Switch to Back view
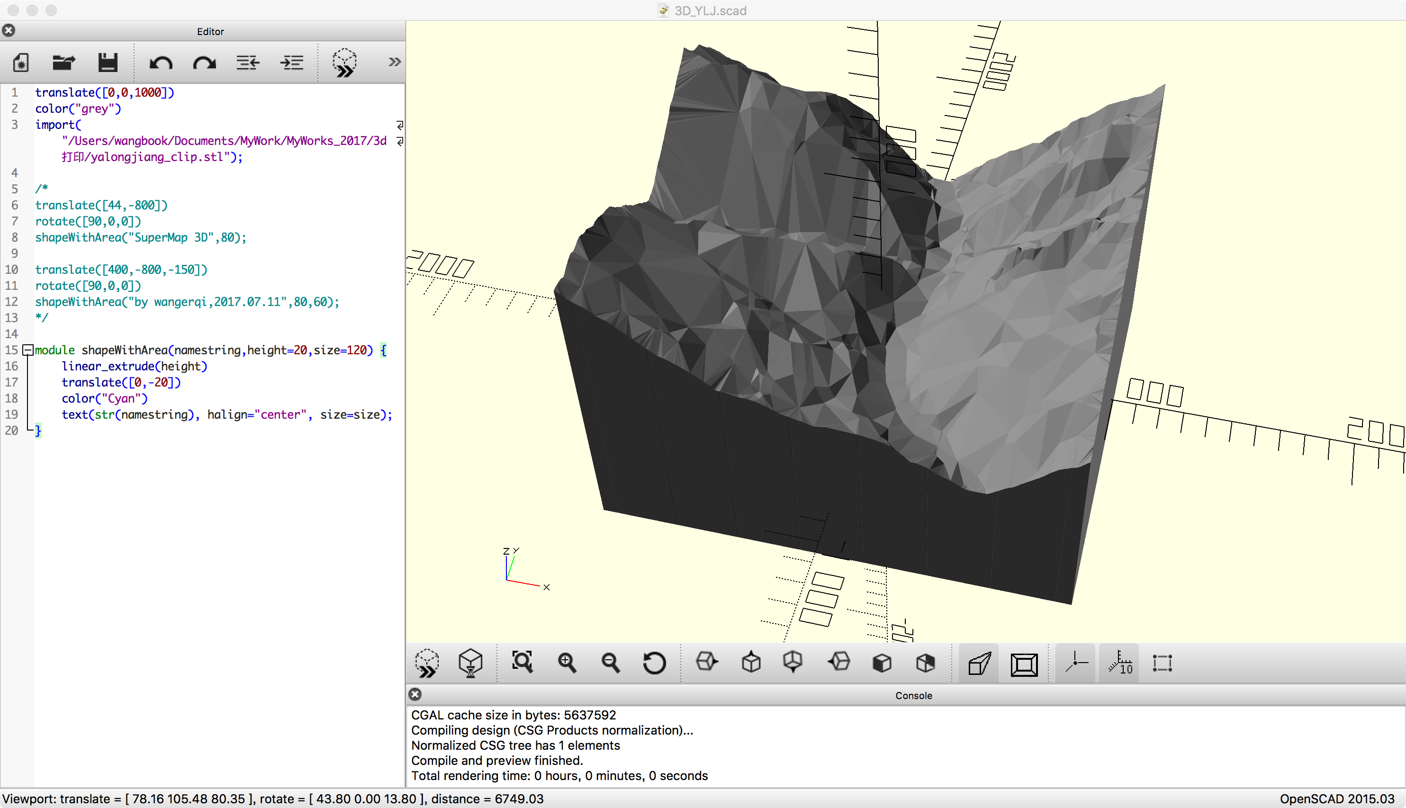The image size is (1406, 808). pos(925,663)
